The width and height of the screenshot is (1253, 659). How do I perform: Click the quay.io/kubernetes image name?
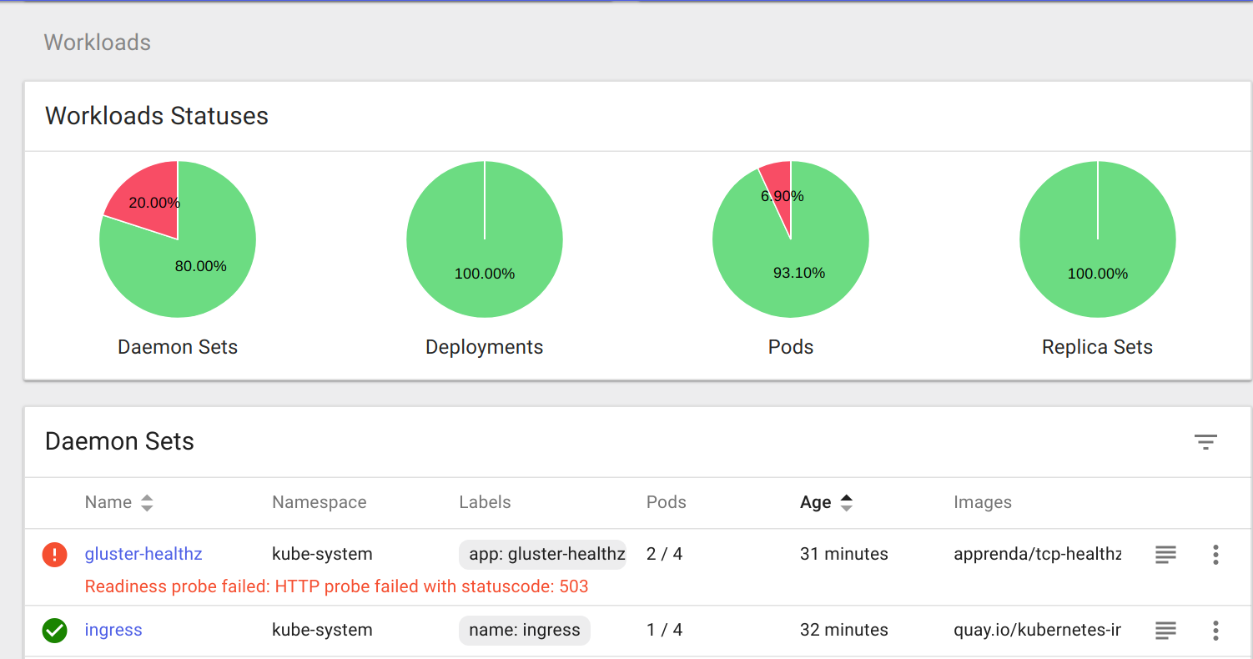(1038, 630)
